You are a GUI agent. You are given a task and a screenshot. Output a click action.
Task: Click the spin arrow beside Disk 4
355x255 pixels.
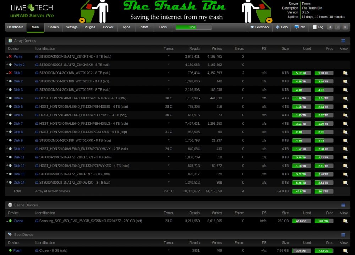coord(7,98)
